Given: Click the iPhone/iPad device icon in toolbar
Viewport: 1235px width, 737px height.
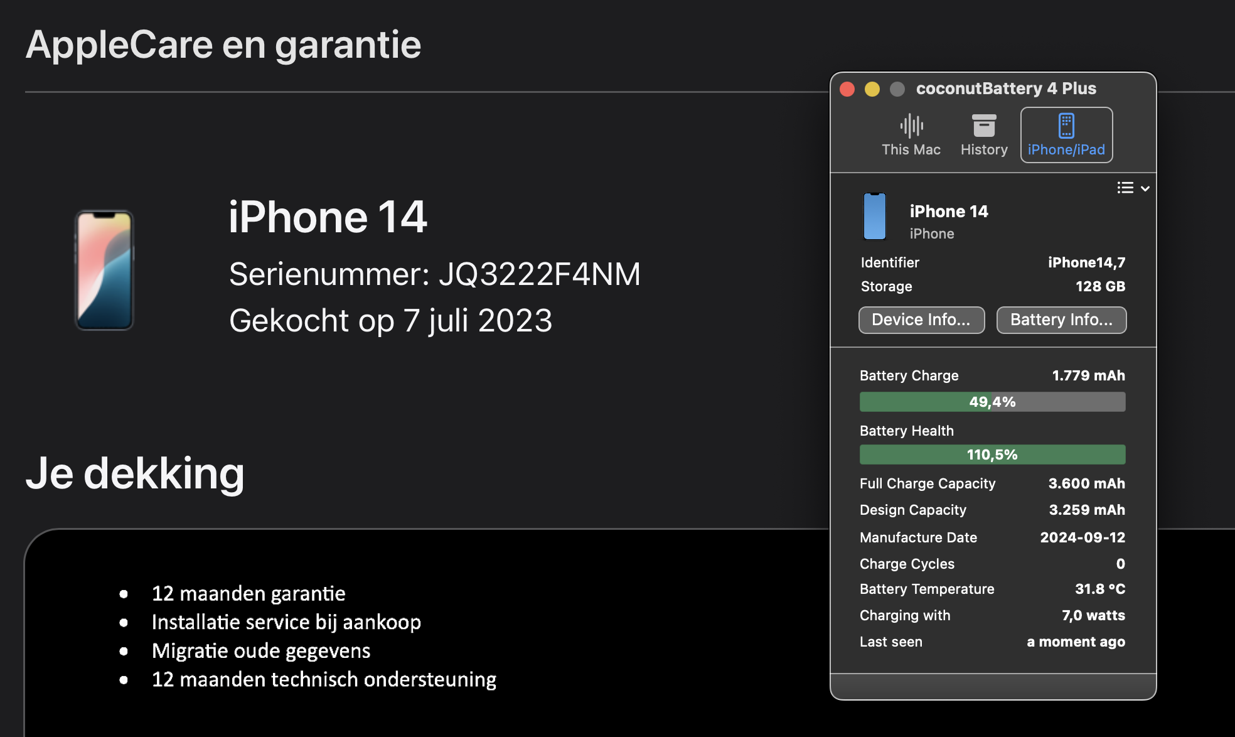Looking at the screenshot, I should pos(1066,126).
